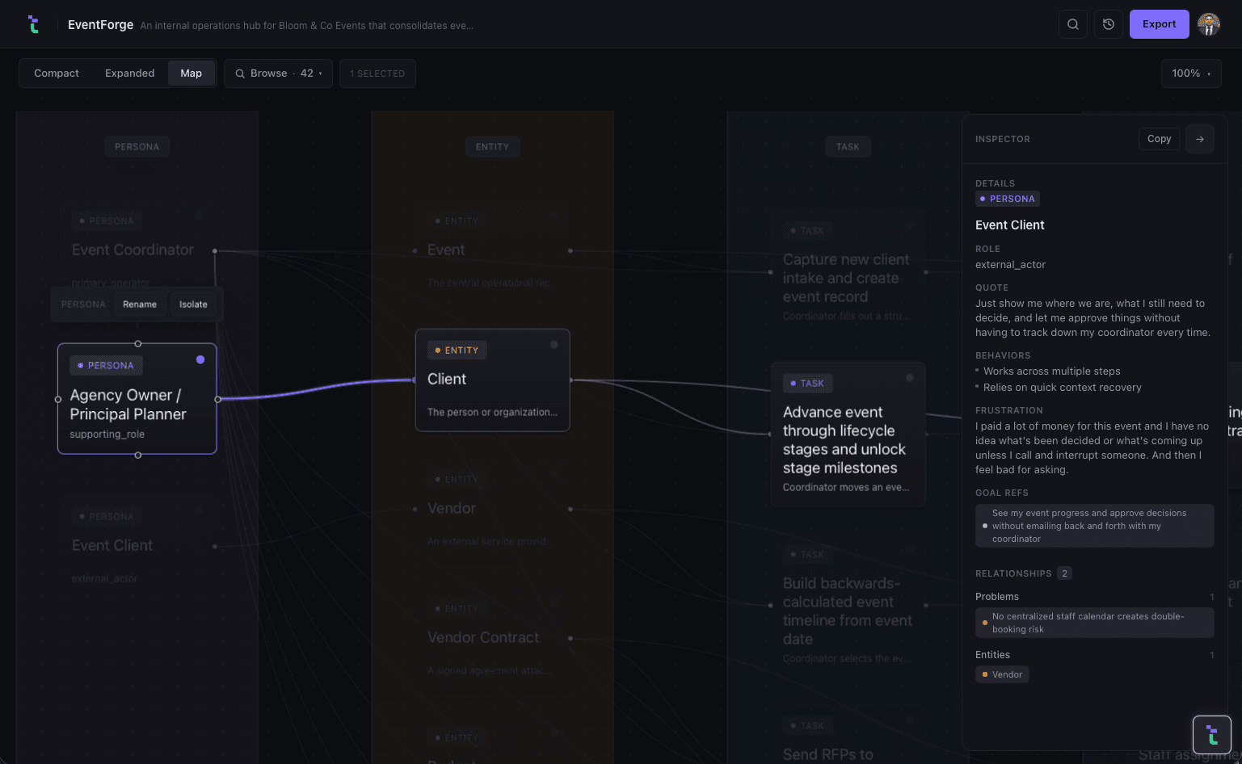Click the external_actor role value

pyautogui.click(x=1010, y=265)
